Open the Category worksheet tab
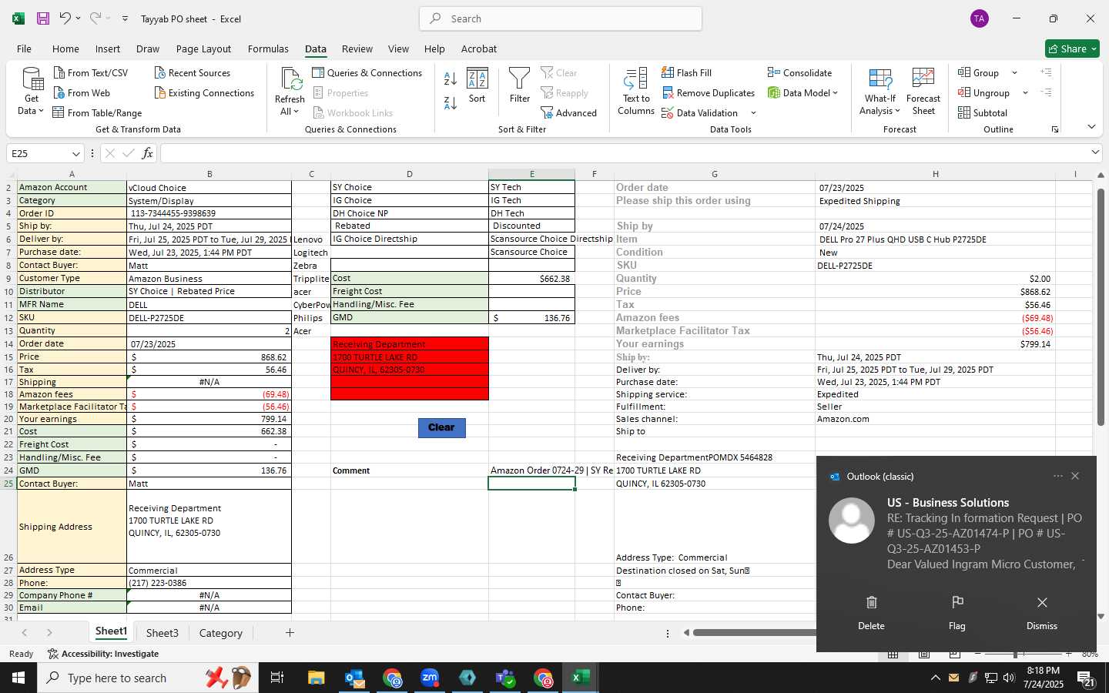The width and height of the screenshot is (1109, 693). tap(220, 633)
